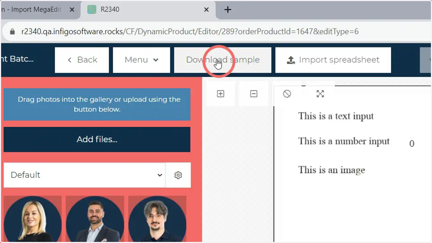The height and width of the screenshot is (243, 432).
Task: Click Download sample button
Action: (222, 60)
